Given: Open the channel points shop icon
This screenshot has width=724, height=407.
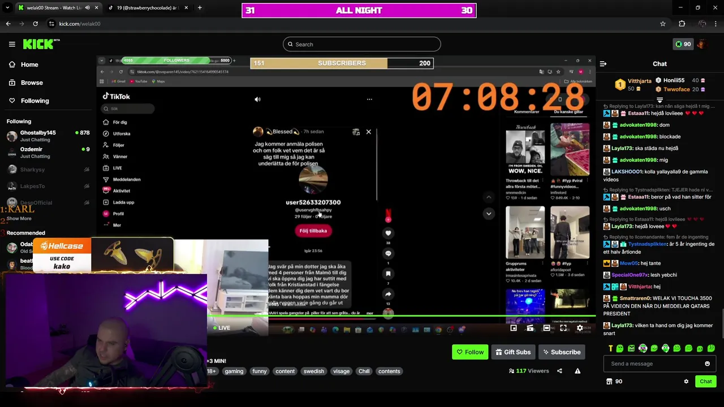Looking at the screenshot, I should coord(609,382).
